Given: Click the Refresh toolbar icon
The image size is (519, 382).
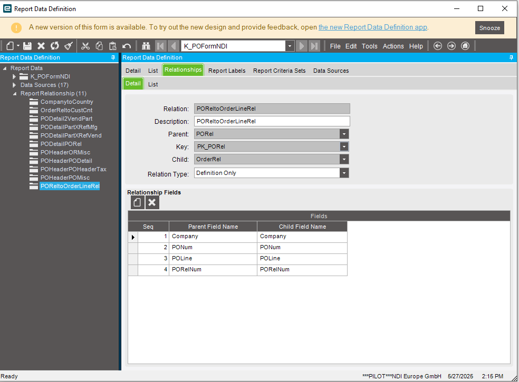Looking at the screenshot, I should point(55,46).
